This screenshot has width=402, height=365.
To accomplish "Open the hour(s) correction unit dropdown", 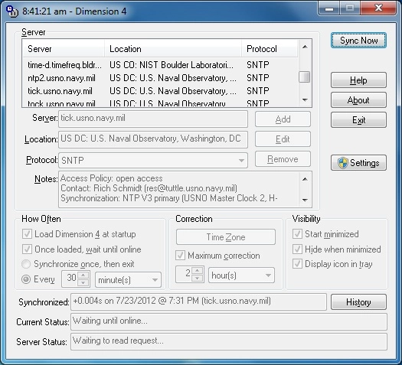I will [x=241, y=275].
